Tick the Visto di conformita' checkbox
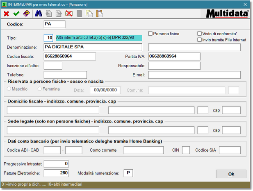 [200, 34]
